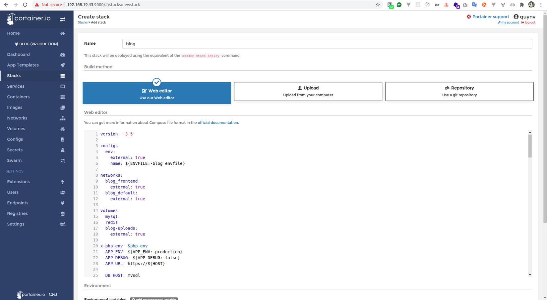Image resolution: width=547 pixels, height=300 pixels.
Task: Click Stacks breadcrumb link
Action: [x=83, y=22]
